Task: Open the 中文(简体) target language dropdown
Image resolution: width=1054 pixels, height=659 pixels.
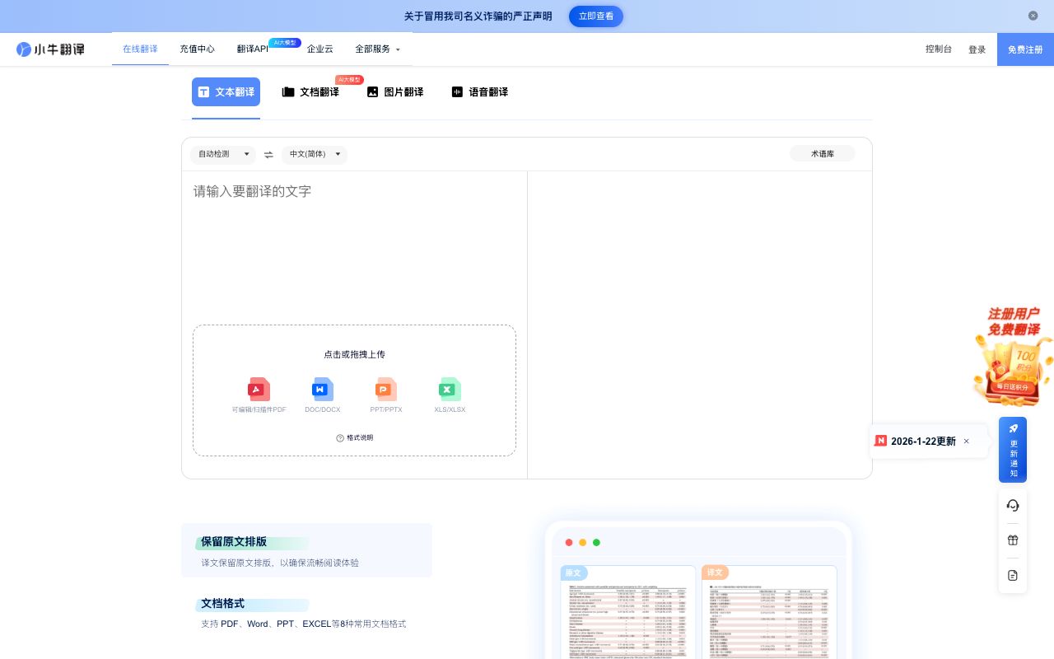Action: pyautogui.click(x=314, y=154)
